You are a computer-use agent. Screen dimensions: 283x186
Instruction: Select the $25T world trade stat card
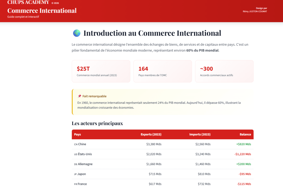click(x=101, y=71)
